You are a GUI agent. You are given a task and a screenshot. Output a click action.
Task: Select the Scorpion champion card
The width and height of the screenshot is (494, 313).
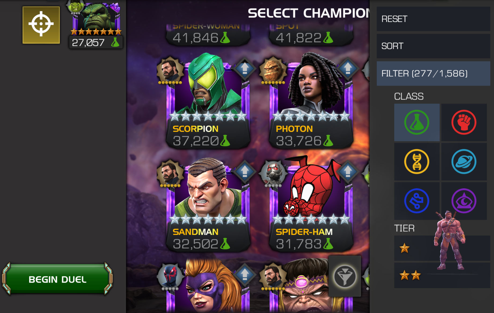pos(208,102)
